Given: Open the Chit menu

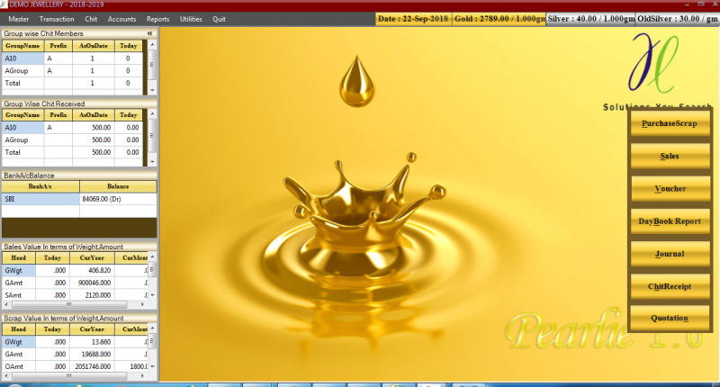Looking at the screenshot, I should (91, 18).
